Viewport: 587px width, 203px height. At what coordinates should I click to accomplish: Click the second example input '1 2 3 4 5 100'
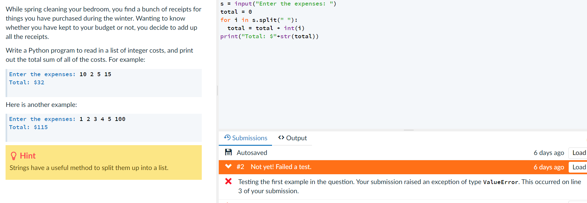102,119
